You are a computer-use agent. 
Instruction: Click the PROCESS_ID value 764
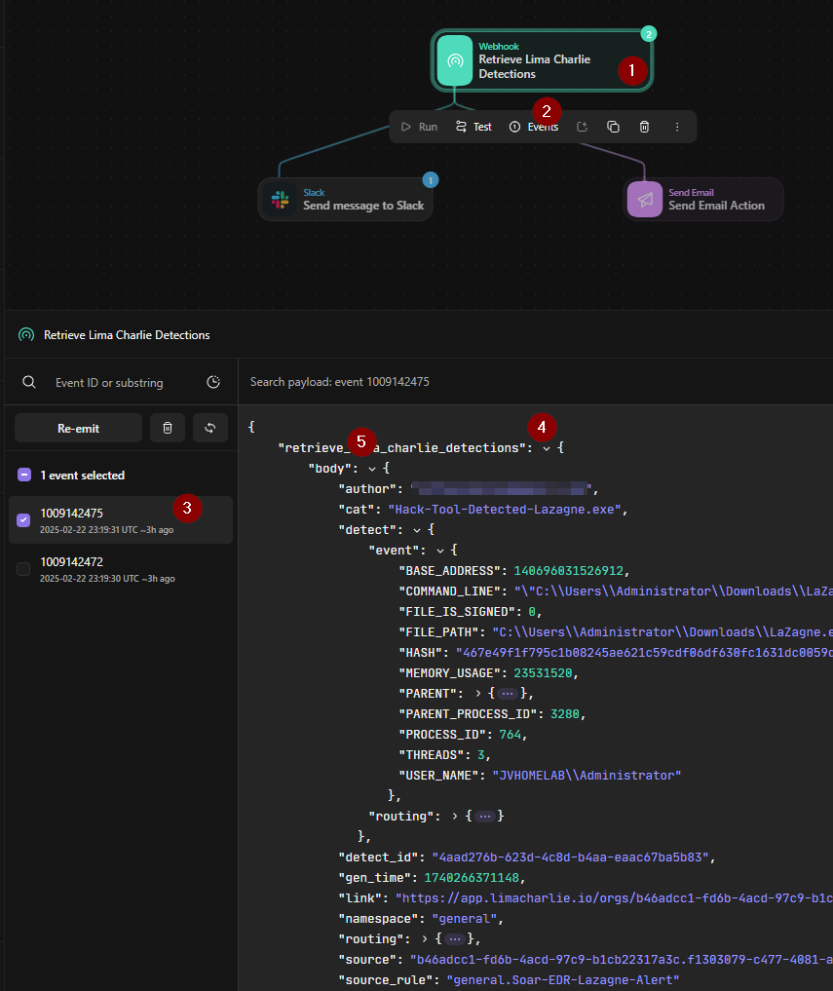click(511, 735)
